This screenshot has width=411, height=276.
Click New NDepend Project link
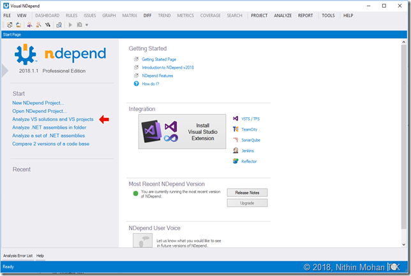[38, 103]
